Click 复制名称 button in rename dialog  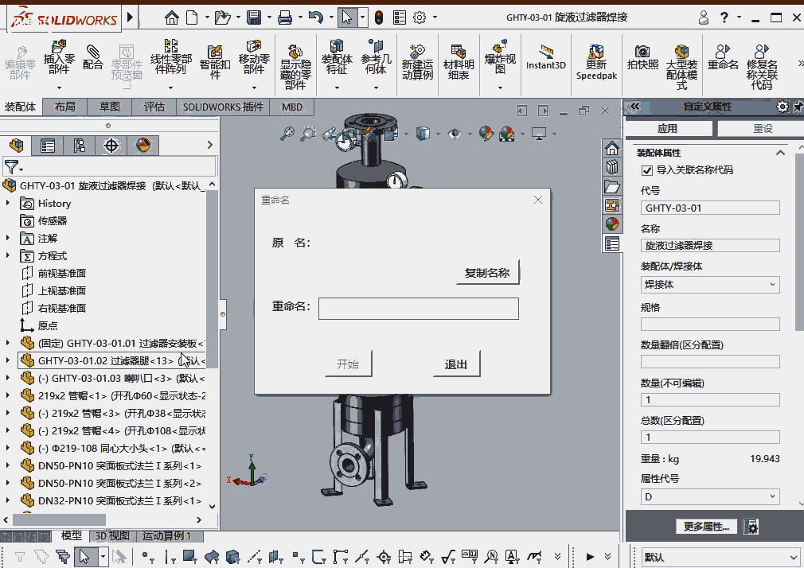487,273
